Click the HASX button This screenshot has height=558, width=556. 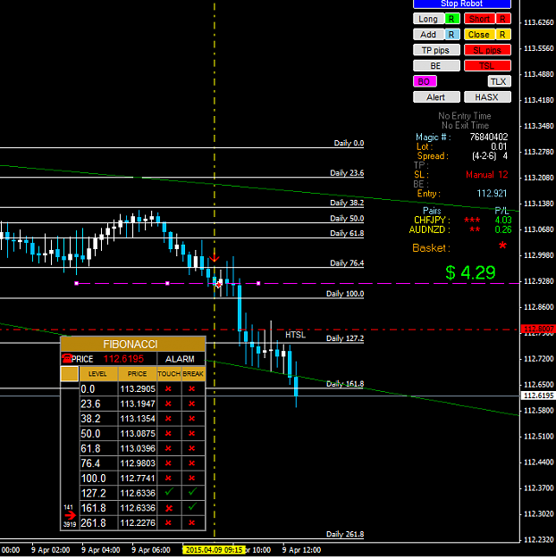click(x=487, y=97)
